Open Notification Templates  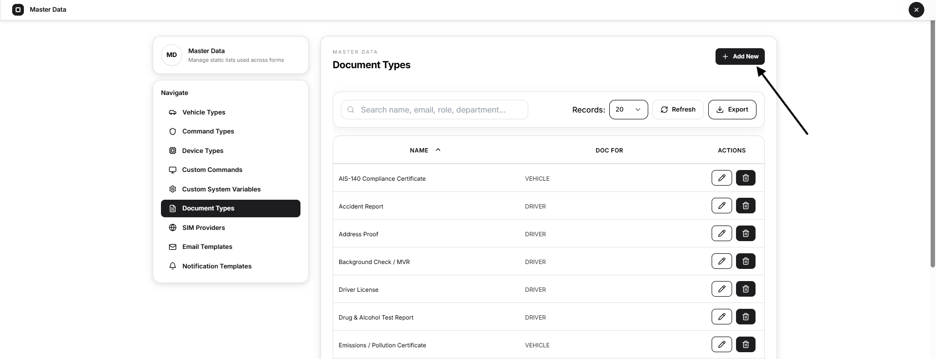click(x=231, y=266)
